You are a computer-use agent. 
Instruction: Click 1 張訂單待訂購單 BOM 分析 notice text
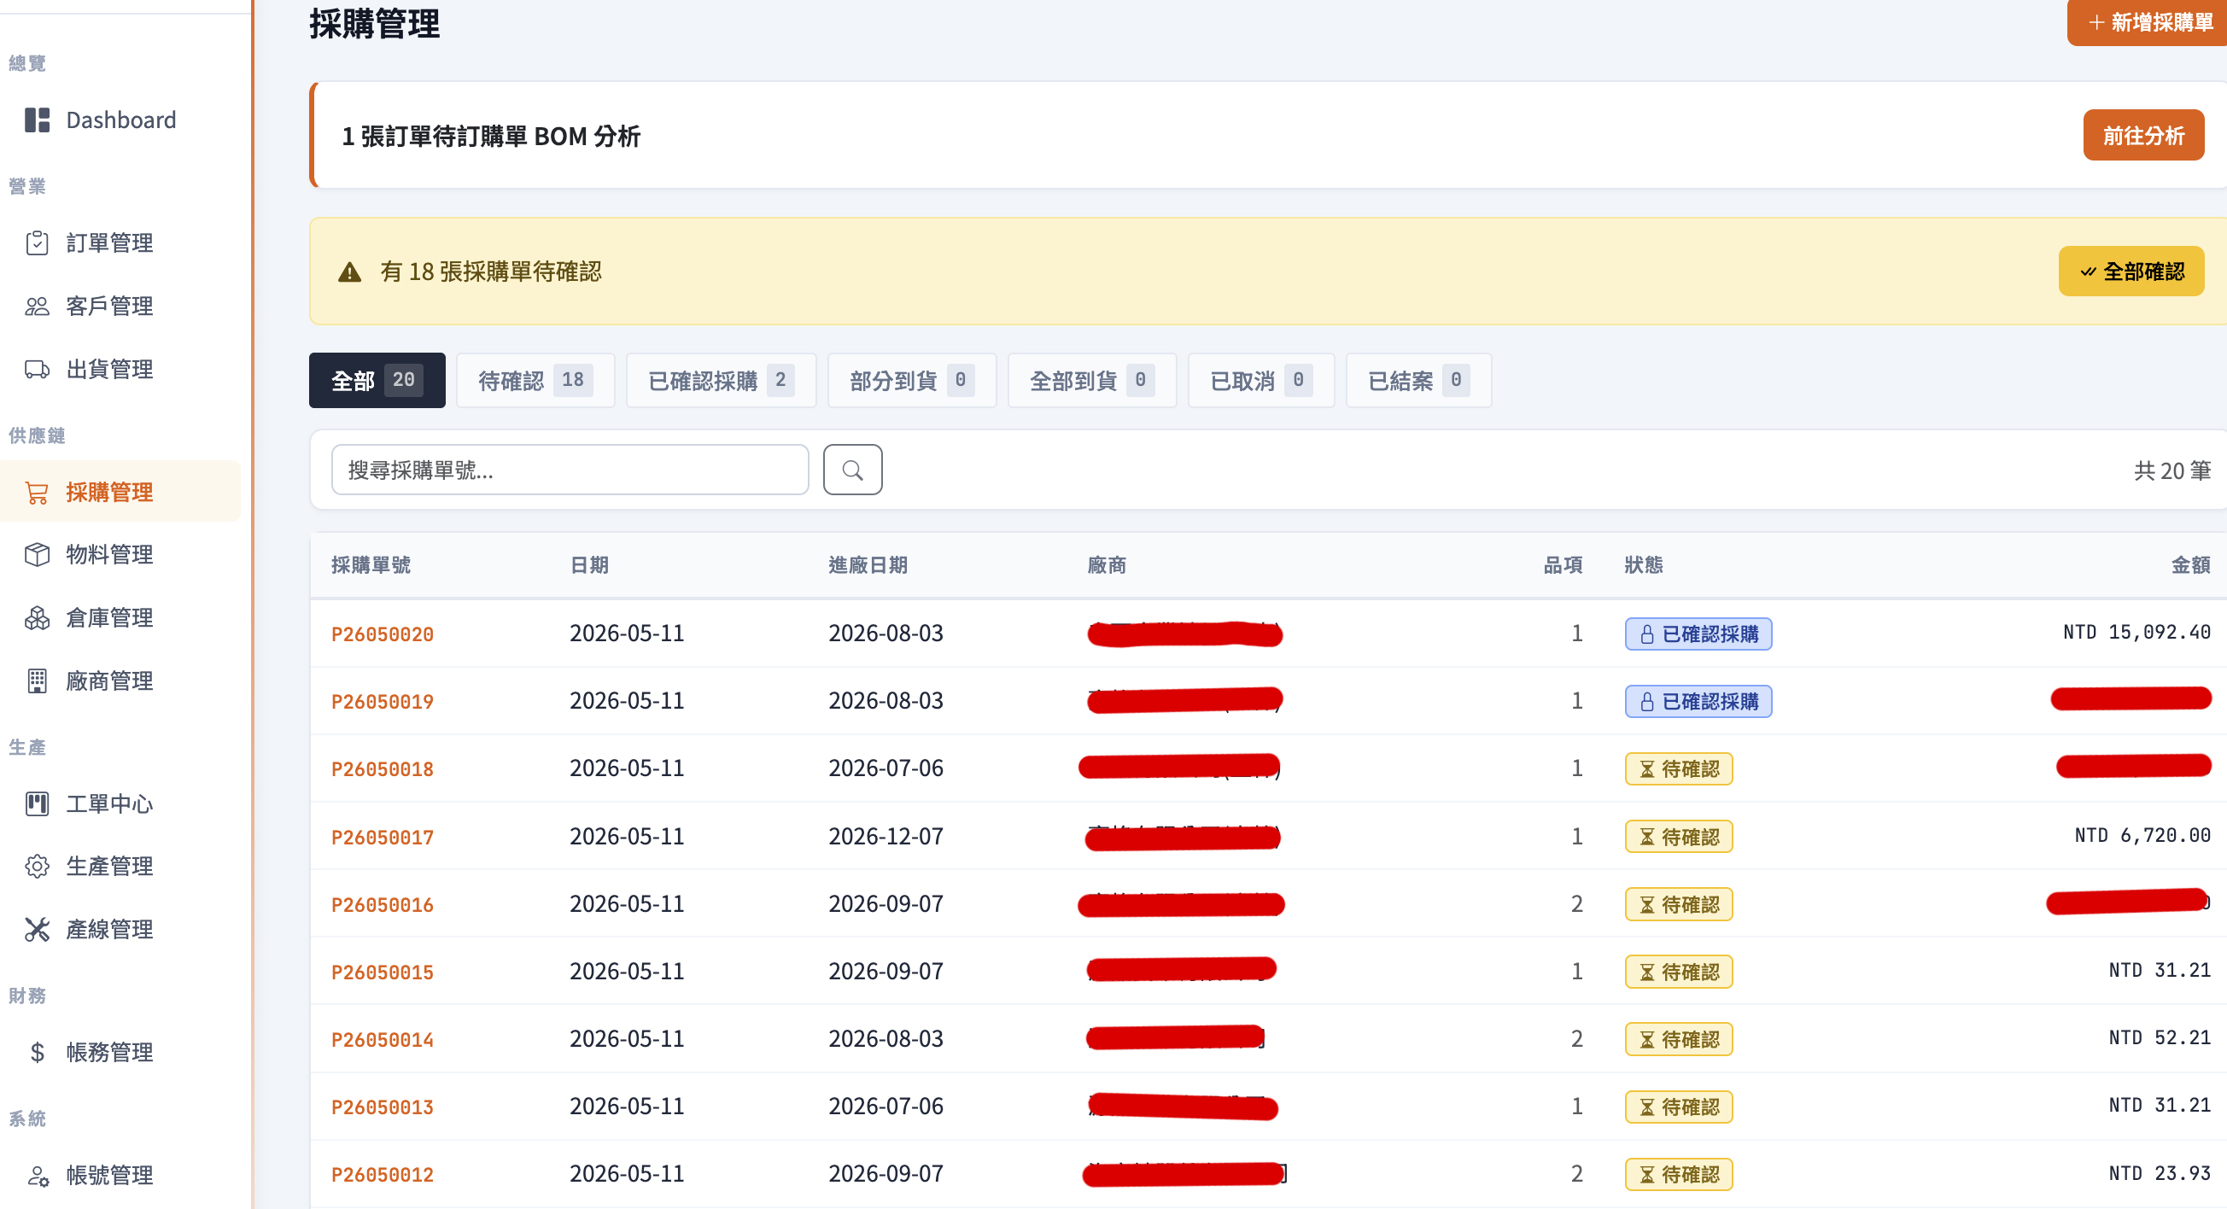coord(491,137)
